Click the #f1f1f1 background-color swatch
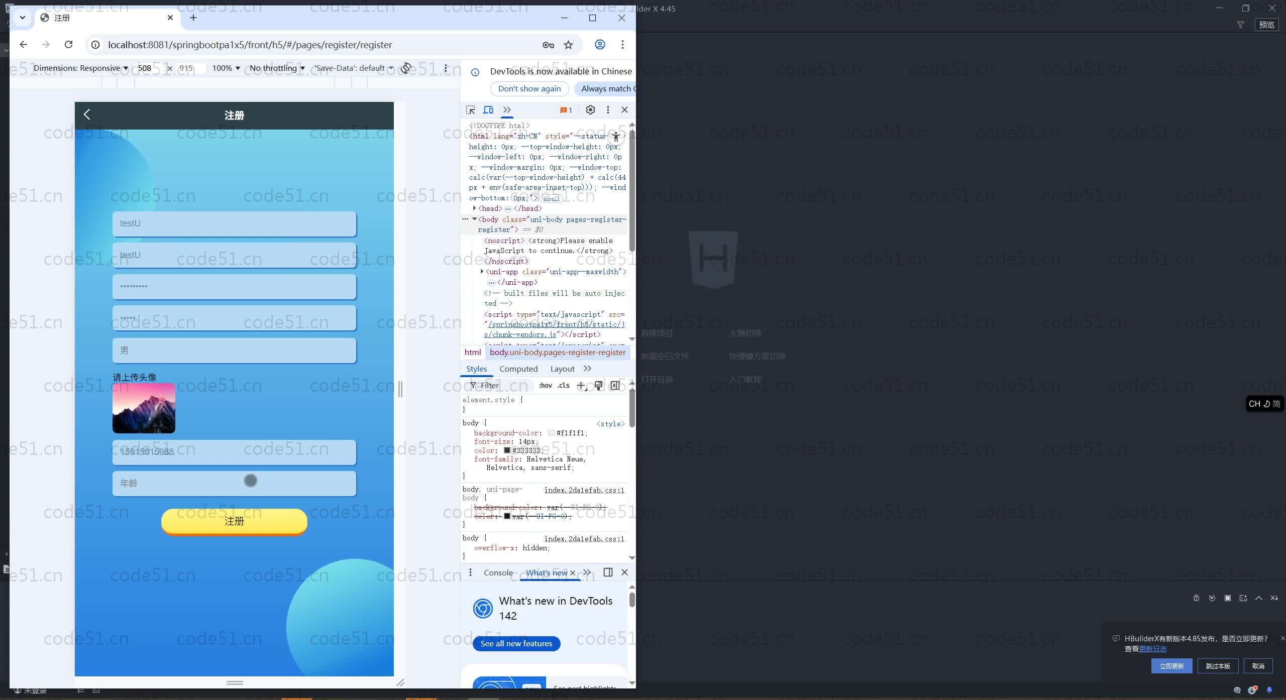Viewport: 1286px width, 700px height. 551,433
